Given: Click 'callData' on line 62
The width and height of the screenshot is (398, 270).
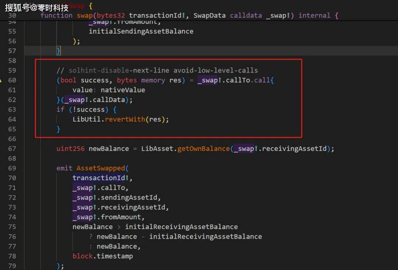Looking at the screenshot, I should pyautogui.click(x=109, y=100).
